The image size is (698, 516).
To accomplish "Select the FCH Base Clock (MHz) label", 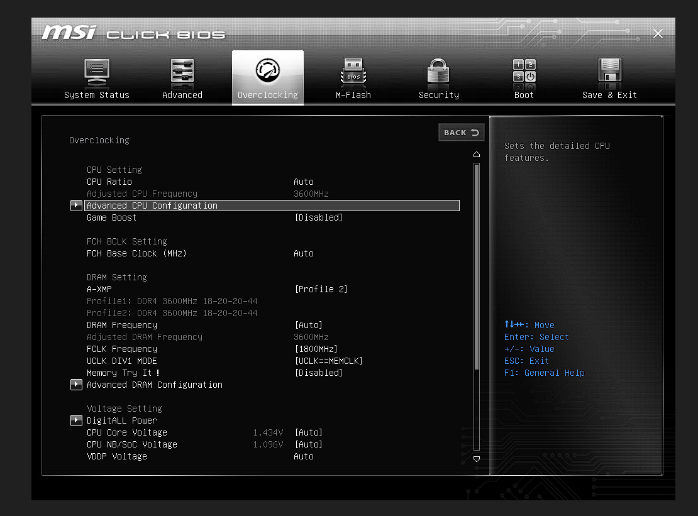I will 136,253.
